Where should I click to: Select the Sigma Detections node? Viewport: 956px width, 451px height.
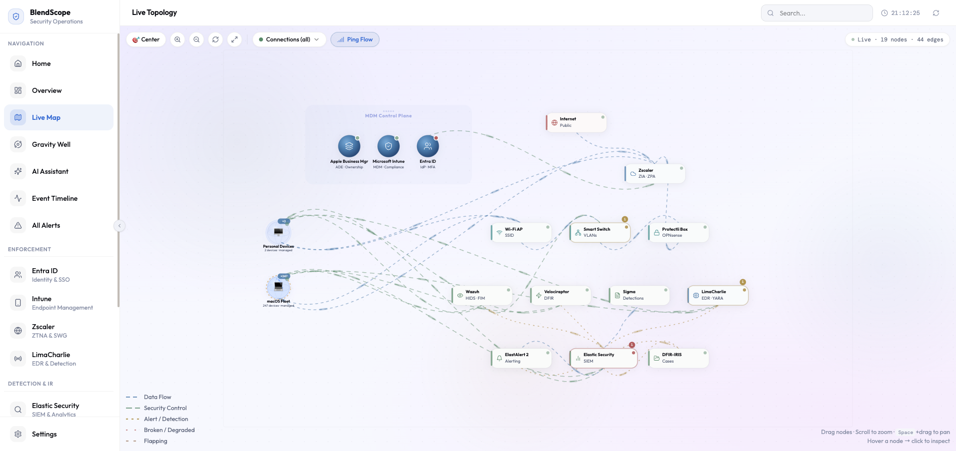[x=638, y=295]
